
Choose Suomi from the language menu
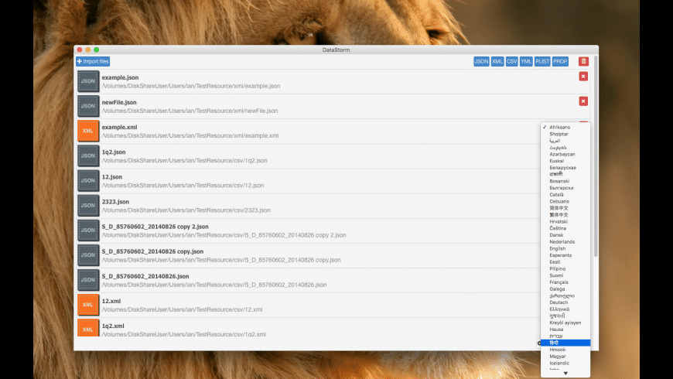coord(565,275)
